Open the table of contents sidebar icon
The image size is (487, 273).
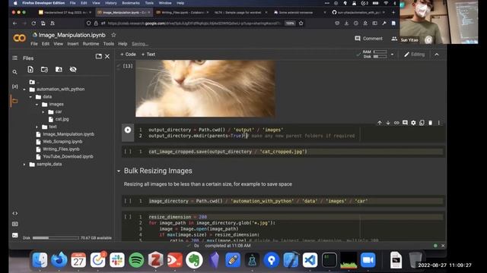14,58
